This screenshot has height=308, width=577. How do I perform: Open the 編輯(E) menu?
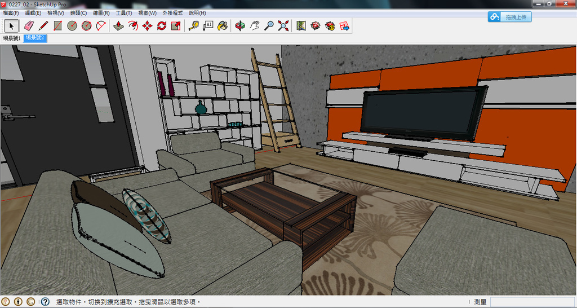pos(33,13)
